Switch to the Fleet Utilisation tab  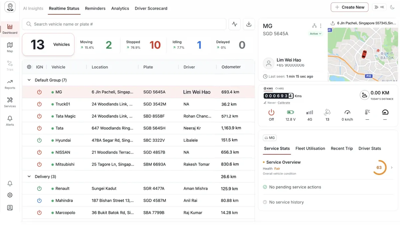tap(310, 149)
